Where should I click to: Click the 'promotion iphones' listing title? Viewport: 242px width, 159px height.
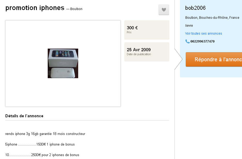(x=35, y=8)
